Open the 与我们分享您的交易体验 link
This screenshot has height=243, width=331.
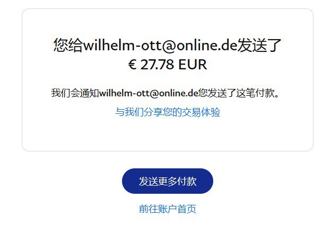click(168, 112)
